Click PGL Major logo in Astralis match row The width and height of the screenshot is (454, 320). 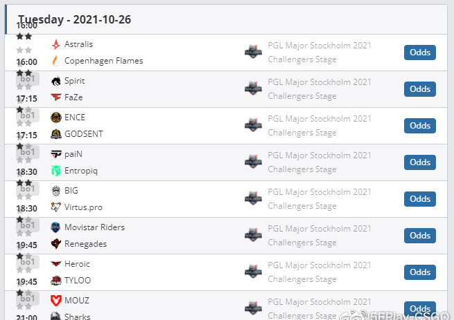254,52
